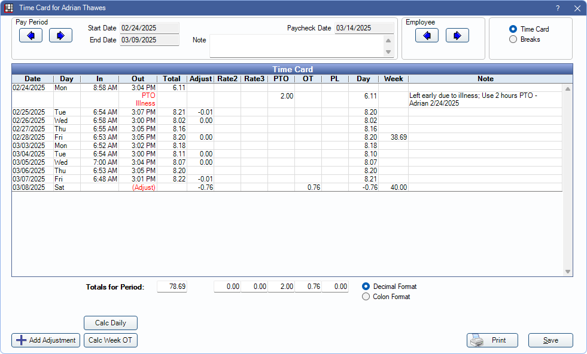Click the pay period Note text field

pos(296,46)
